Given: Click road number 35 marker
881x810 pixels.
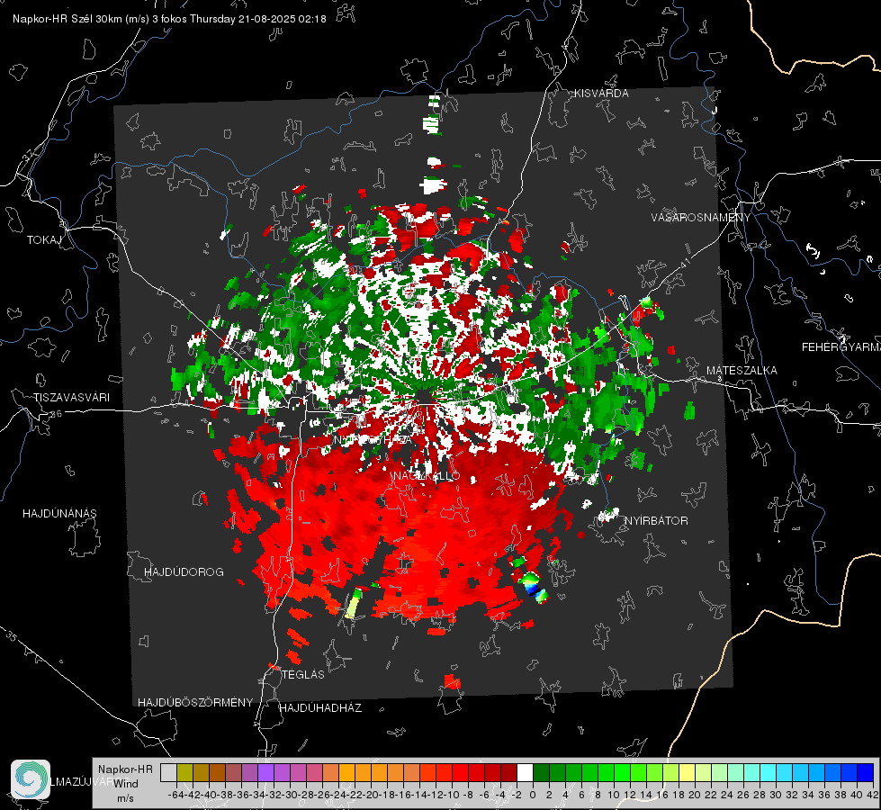Looking at the screenshot, I should coord(12,636).
